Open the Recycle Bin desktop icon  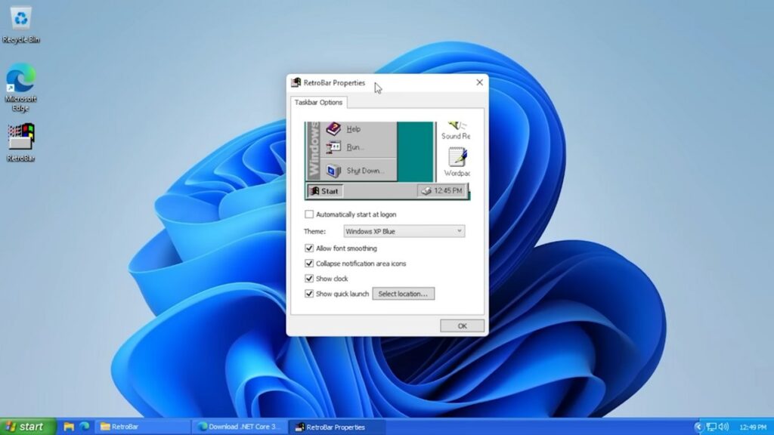[x=20, y=25]
